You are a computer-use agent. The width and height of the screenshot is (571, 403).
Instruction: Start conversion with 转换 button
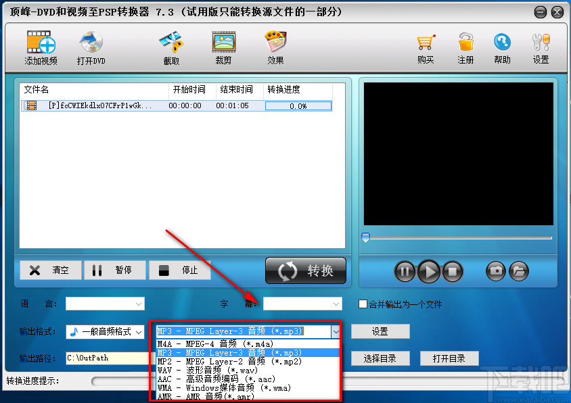(306, 270)
